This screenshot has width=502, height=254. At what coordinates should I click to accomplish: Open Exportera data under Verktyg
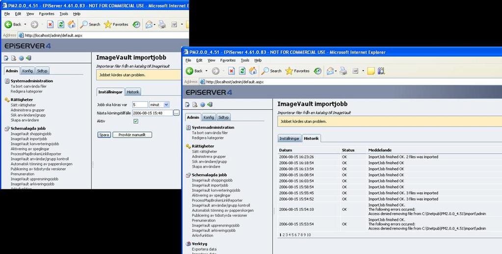point(204,249)
